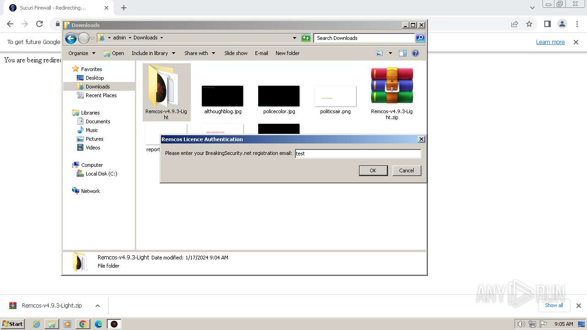This screenshot has width=587, height=330.
Task: Click the volume icon in system tray
Action: click(x=521, y=324)
